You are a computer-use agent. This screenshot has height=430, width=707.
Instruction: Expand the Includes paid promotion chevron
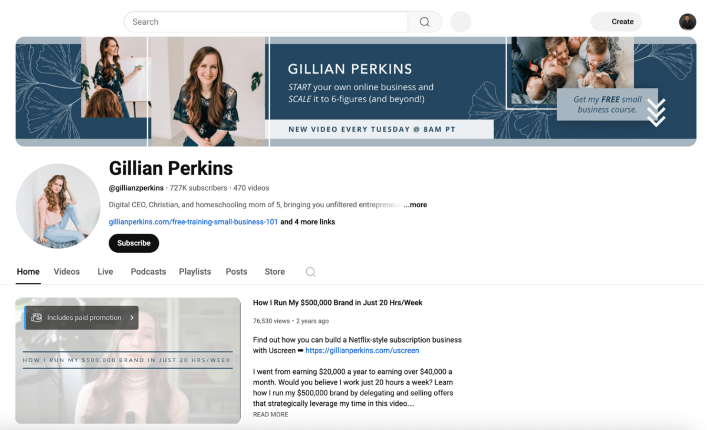(132, 318)
